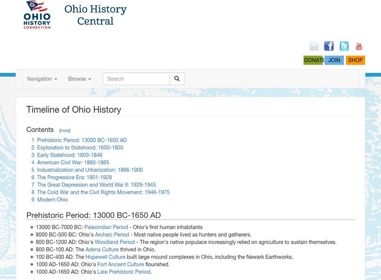381x280 pixels.
Task: Open the YouTube channel icon
Action: tap(359, 46)
